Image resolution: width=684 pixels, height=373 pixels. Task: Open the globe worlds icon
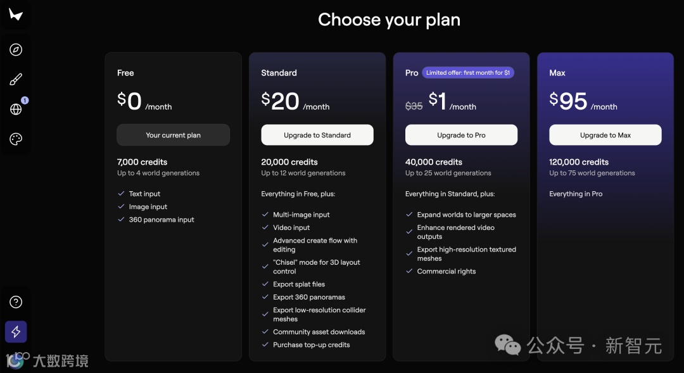pos(16,109)
